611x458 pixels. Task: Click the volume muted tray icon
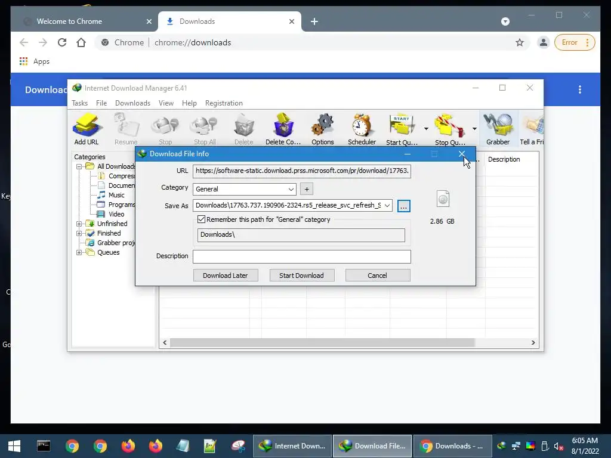tap(558, 446)
